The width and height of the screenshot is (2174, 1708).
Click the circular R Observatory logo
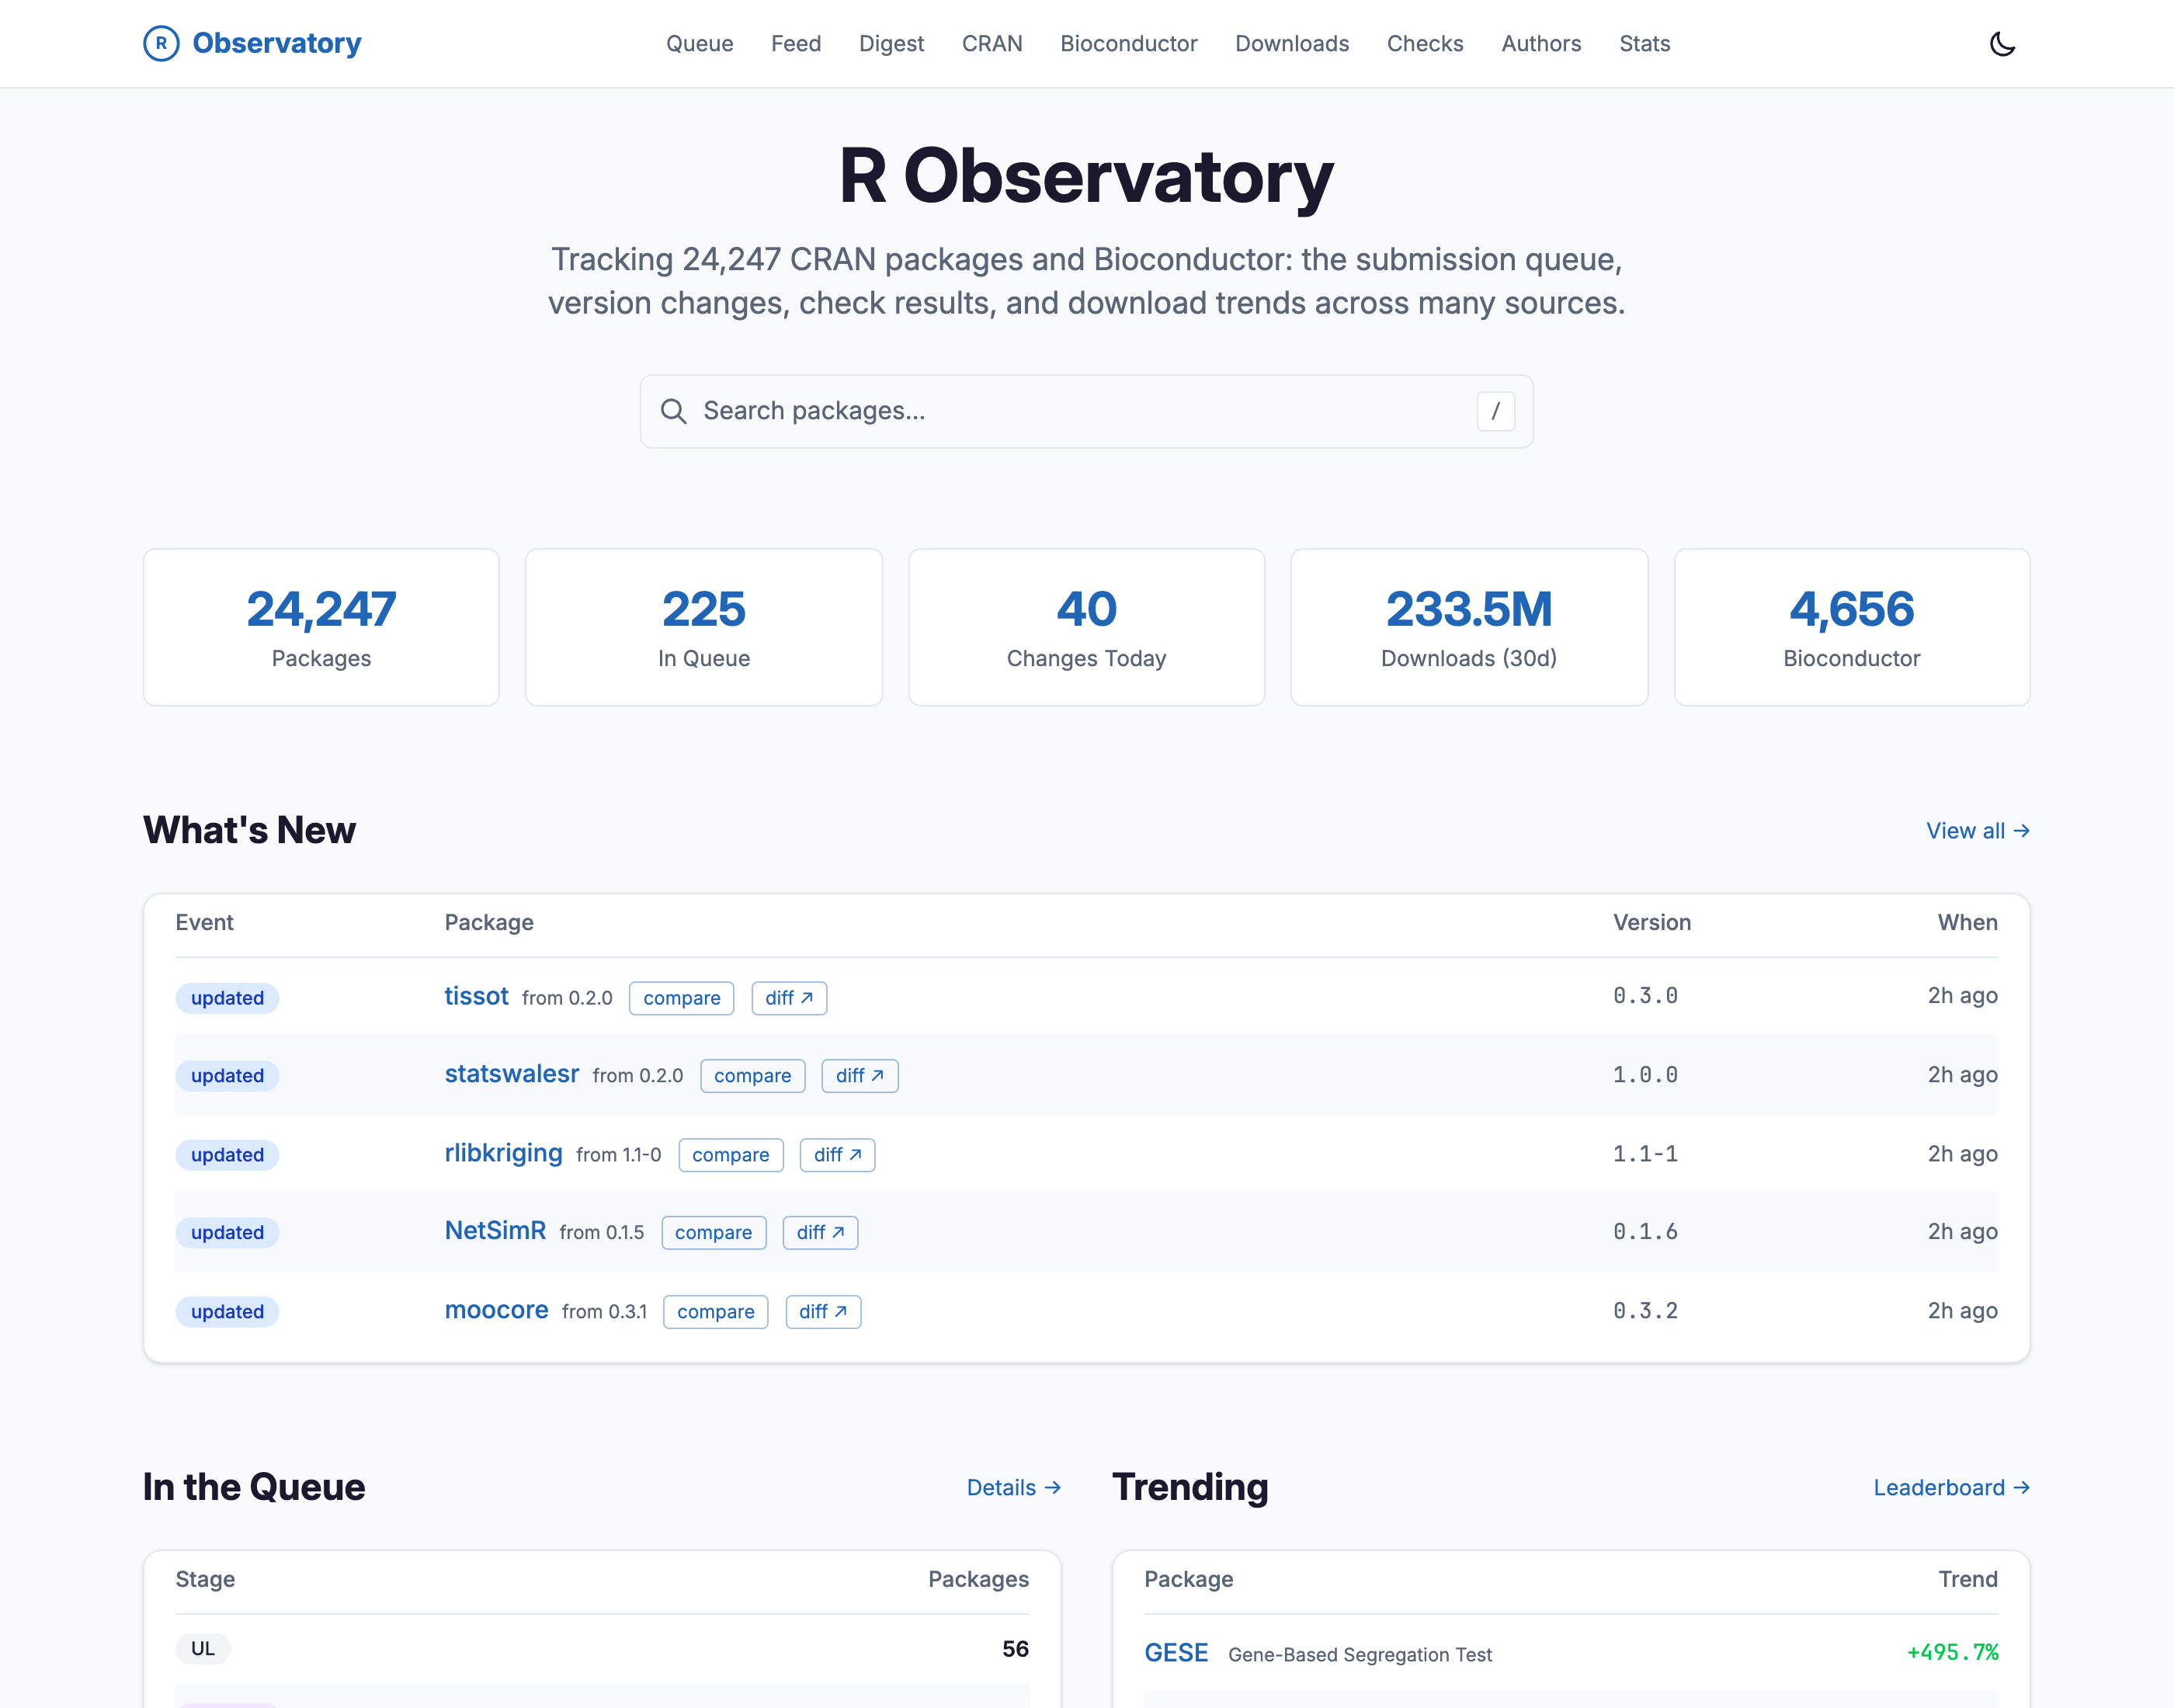tap(161, 43)
